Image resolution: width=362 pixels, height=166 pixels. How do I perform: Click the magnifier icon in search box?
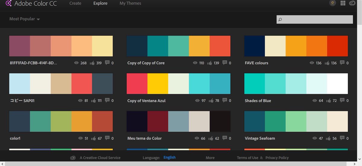[280, 20]
